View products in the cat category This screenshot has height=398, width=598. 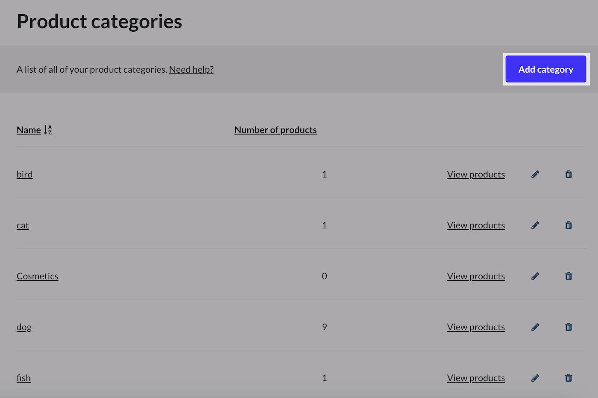[x=476, y=225]
